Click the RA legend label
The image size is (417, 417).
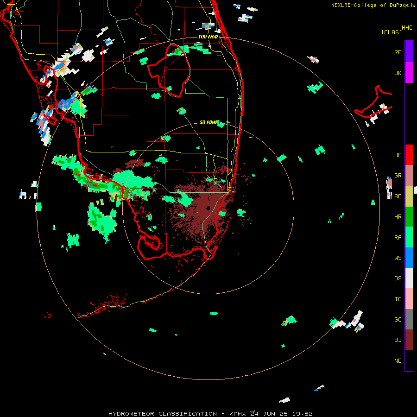tap(398, 238)
